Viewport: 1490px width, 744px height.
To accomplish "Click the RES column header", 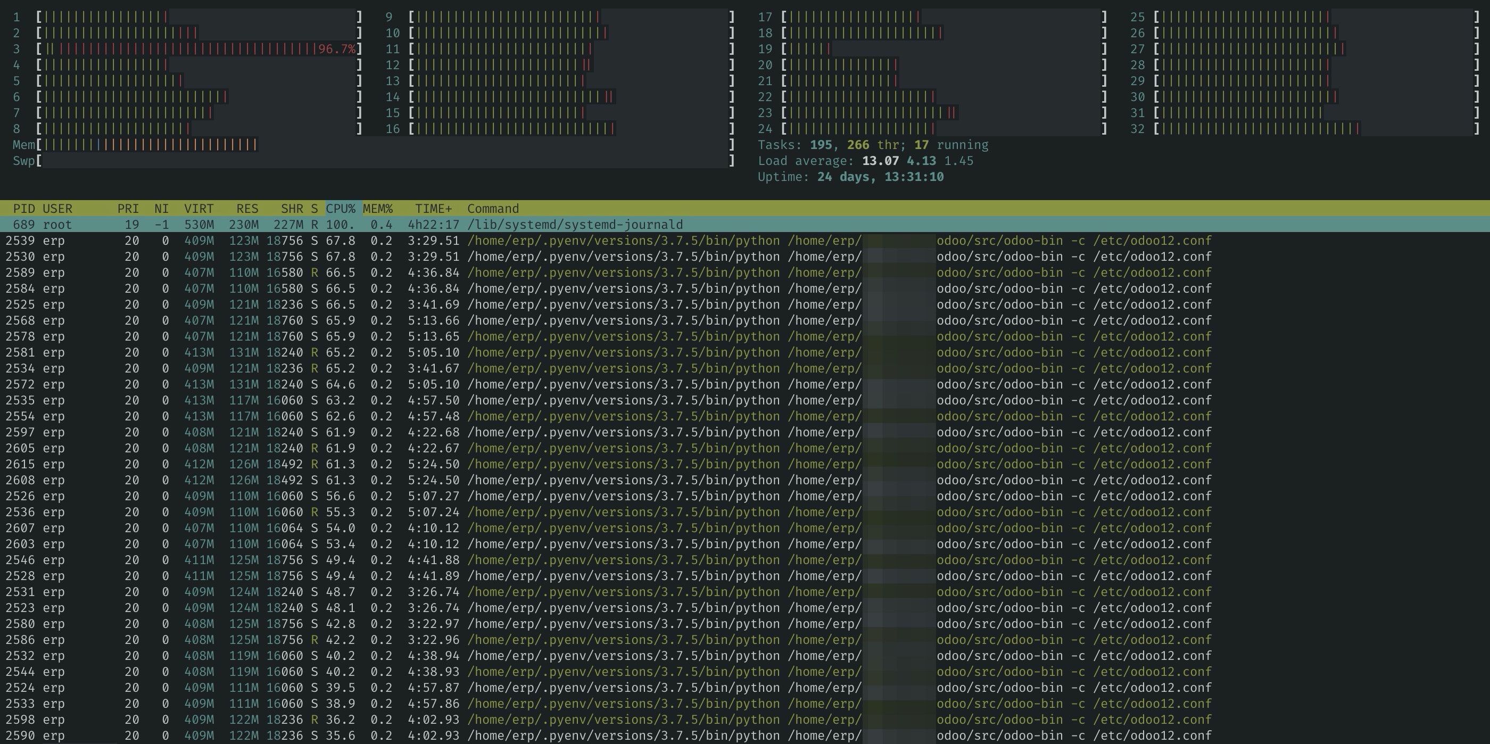I will [x=247, y=208].
